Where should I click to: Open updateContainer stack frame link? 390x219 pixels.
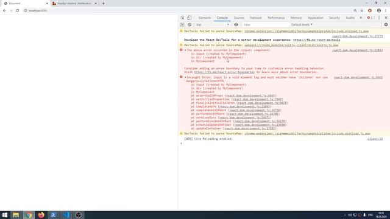pyautogui.click(x=250, y=128)
